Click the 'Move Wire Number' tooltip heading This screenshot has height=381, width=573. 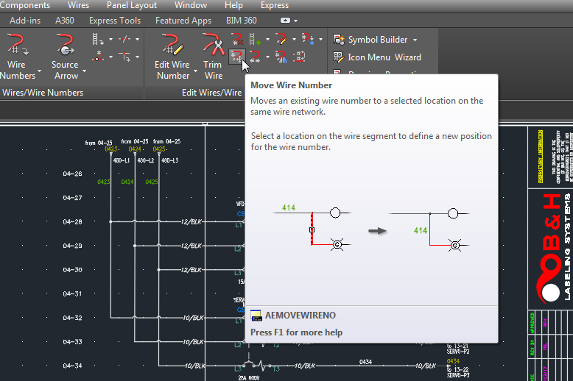coord(291,85)
